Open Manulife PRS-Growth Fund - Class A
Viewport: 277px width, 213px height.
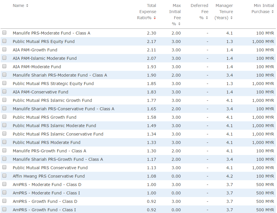point(50,151)
